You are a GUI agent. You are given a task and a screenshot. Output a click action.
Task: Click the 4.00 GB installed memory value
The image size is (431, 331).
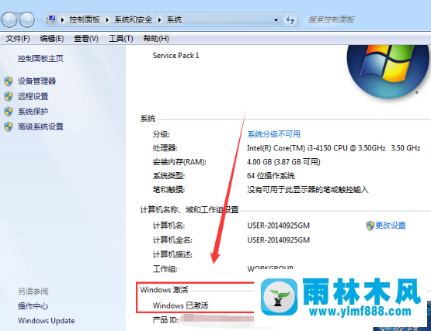283,162
